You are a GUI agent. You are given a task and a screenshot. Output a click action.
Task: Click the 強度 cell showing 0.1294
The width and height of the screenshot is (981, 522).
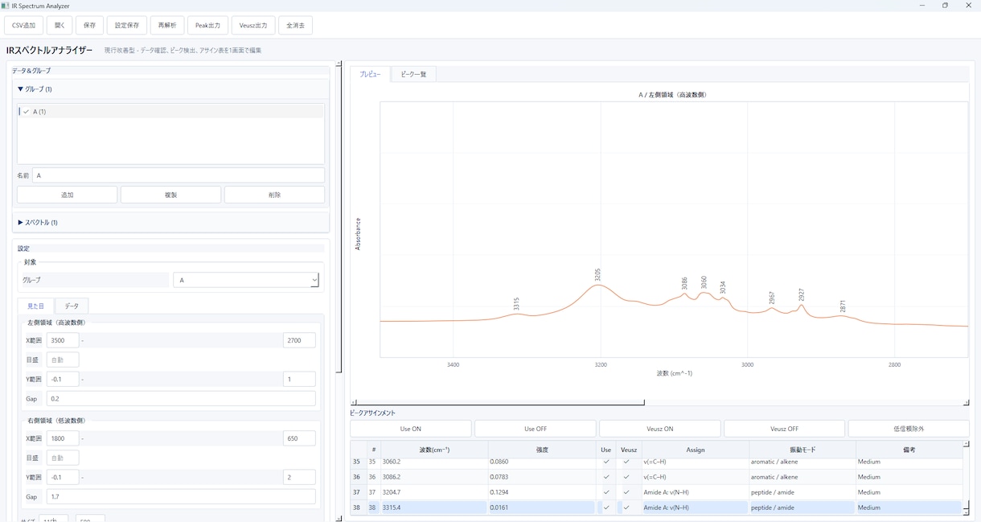click(x=543, y=492)
